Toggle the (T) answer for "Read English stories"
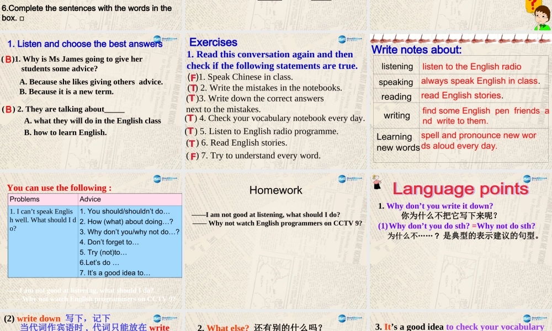This screenshot has width=552, height=331. (192, 142)
